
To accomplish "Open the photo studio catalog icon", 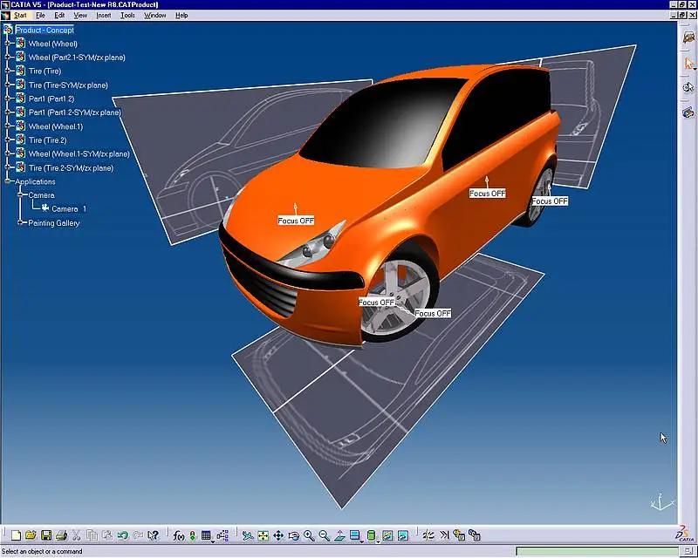I will pos(688,37).
